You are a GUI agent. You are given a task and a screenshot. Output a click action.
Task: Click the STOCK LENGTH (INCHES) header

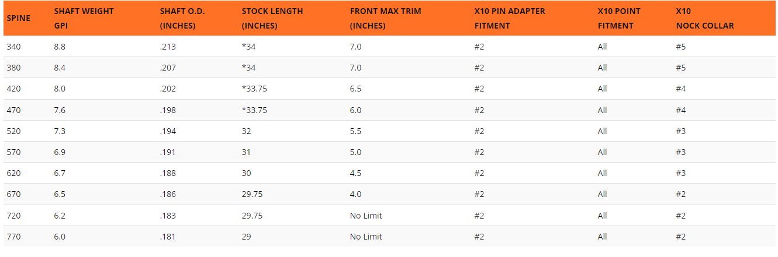271,18
